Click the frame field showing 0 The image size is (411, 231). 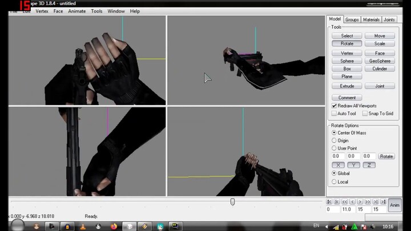(332, 209)
